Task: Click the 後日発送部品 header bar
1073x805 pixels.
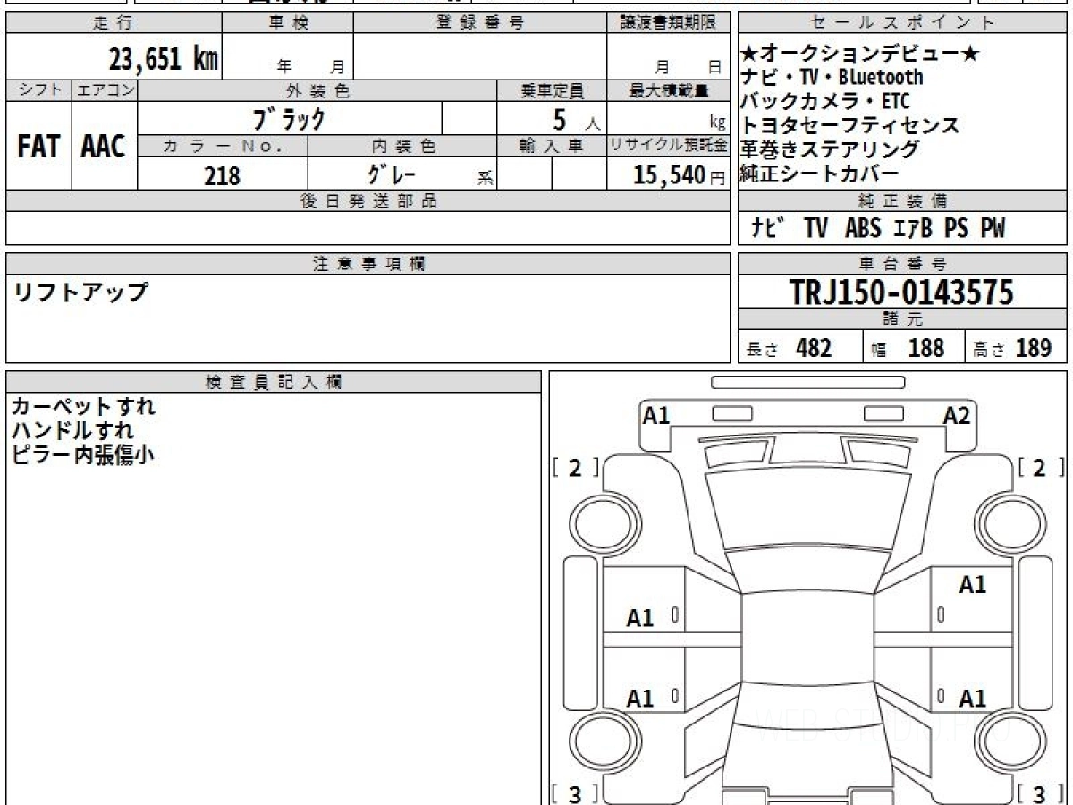Action: coord(368,201)
